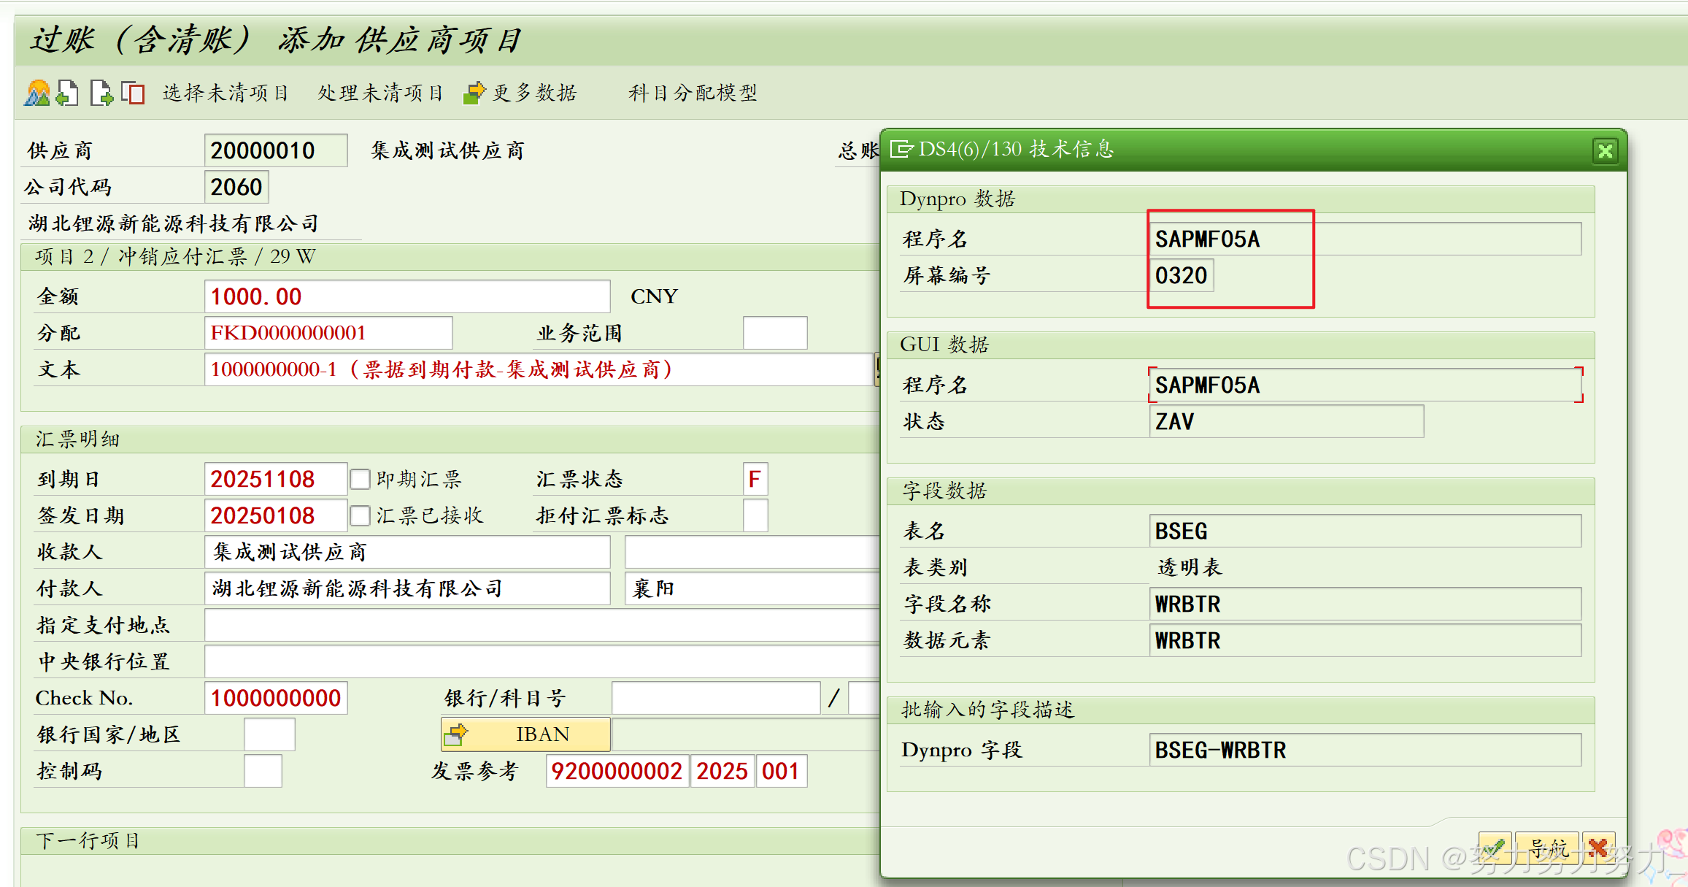
Task: Open 处理未清项目 from the toolbar
Action: click(x=380, y=93)
